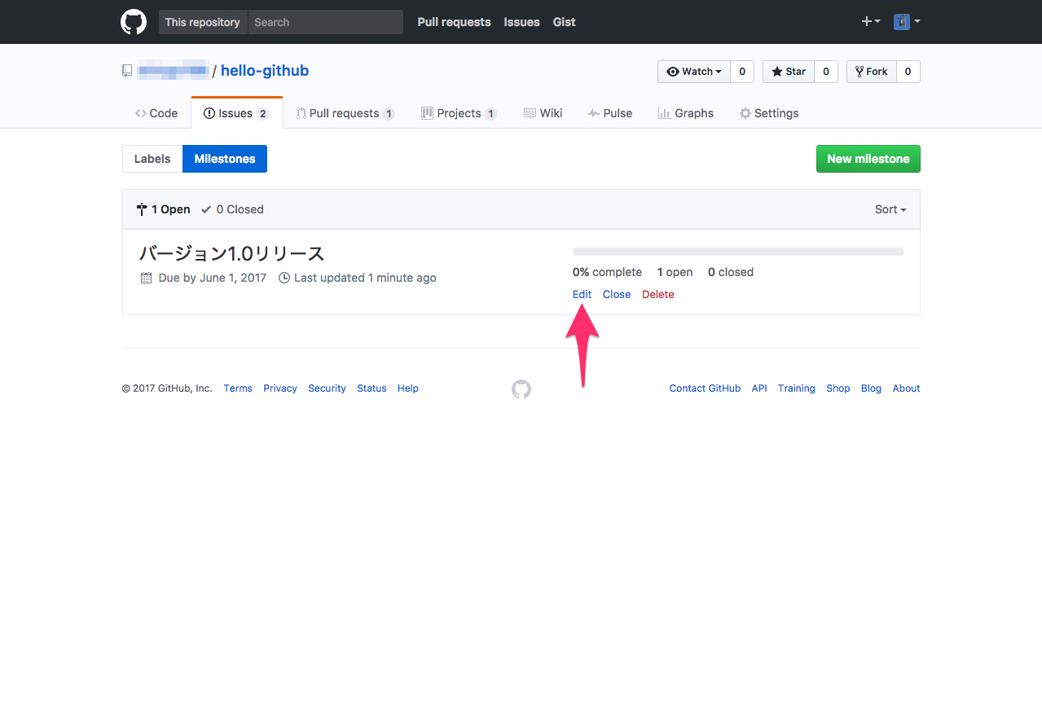Expand the Watch dropdown
This screenshot has width=1042, height=702.
693,72
